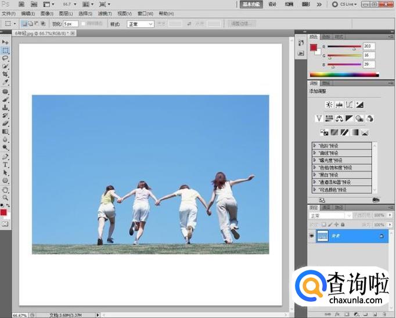396x318 pixels.
Task: Pick the Move tool
Action: tap(5, 42)
